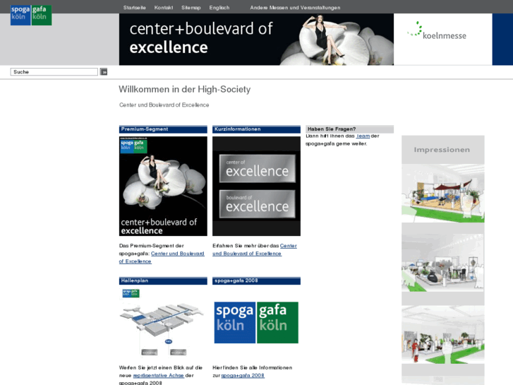The height and width of the screenshot is (385, 513).
Task: Click the small spoga gafa logo above hall map
Action: pos(131,293)
